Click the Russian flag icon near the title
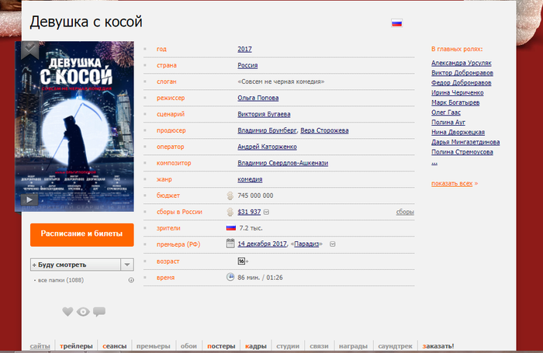Viewport: 543px width, 353px height. pyautogui.click(x=396, y=23)
